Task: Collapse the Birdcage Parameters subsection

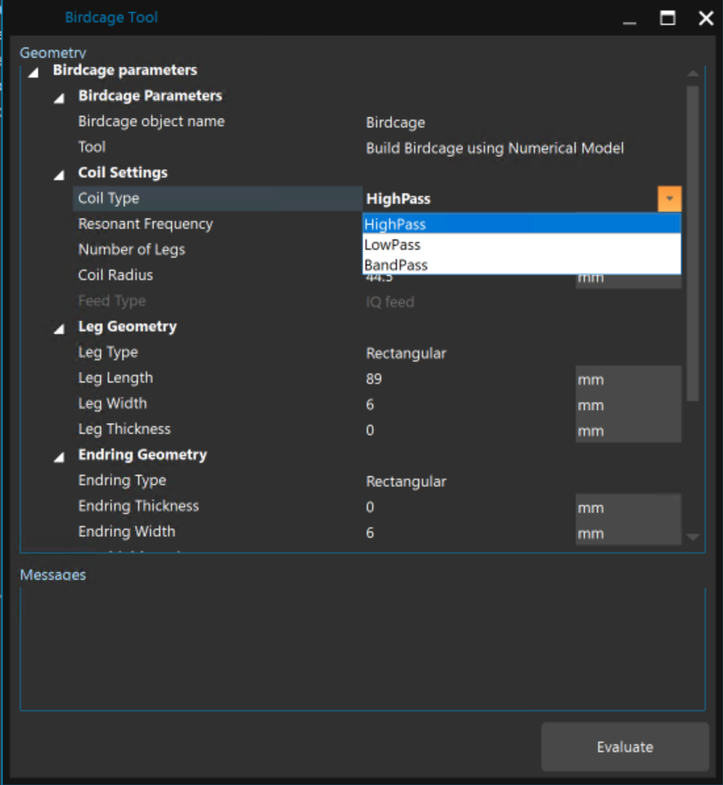Action: coord(59,98)
